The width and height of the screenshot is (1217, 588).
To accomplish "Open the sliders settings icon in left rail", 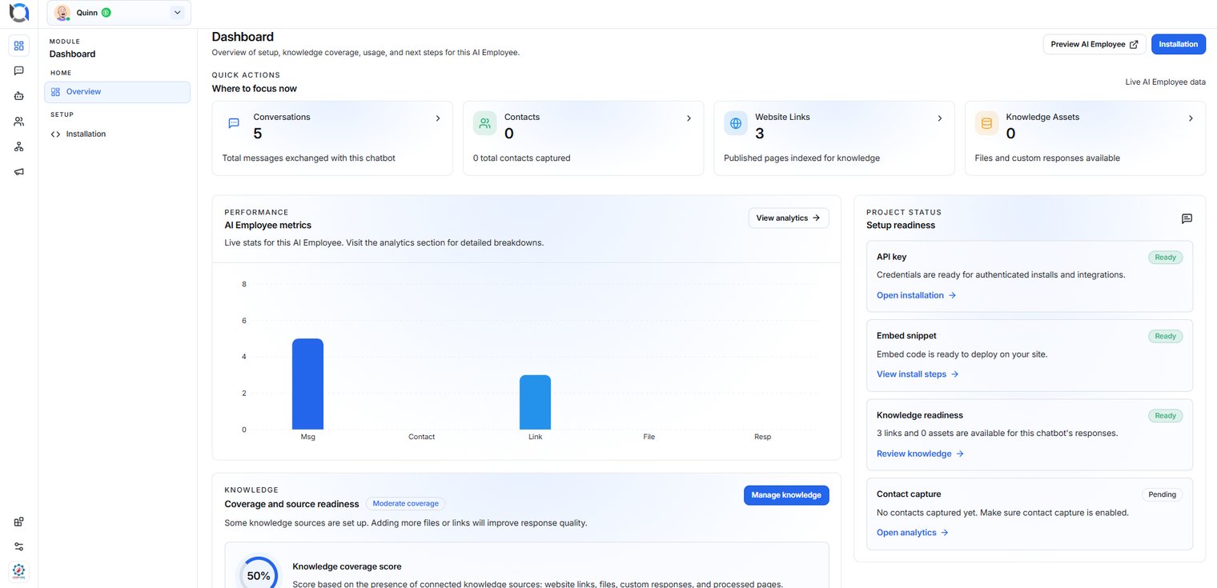I will (19, 546).
